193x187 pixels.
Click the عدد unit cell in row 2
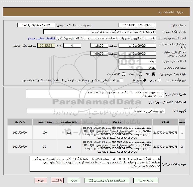click(69, 147)
